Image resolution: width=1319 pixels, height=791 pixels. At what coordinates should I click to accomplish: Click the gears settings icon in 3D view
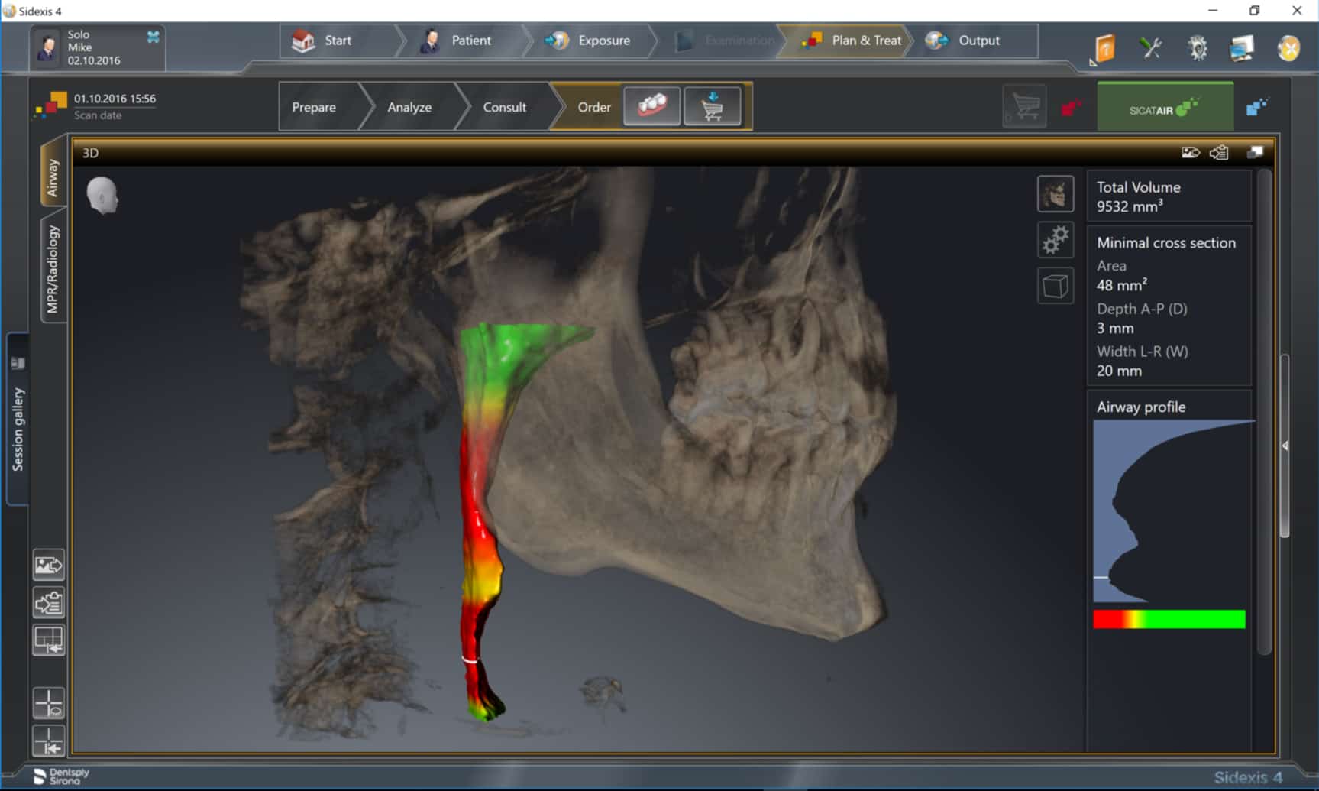(x=1055, y=240)
